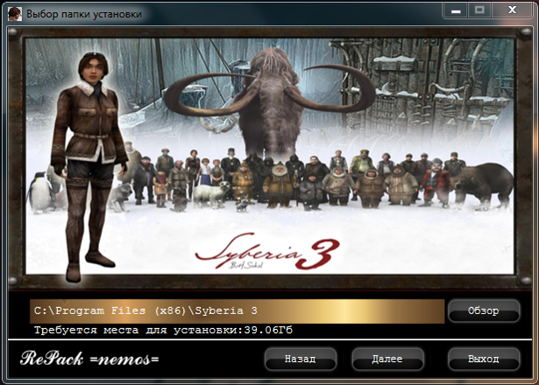Go back with the Назад button
This screenshot has width=539, height=385.
tap(300, 359)
